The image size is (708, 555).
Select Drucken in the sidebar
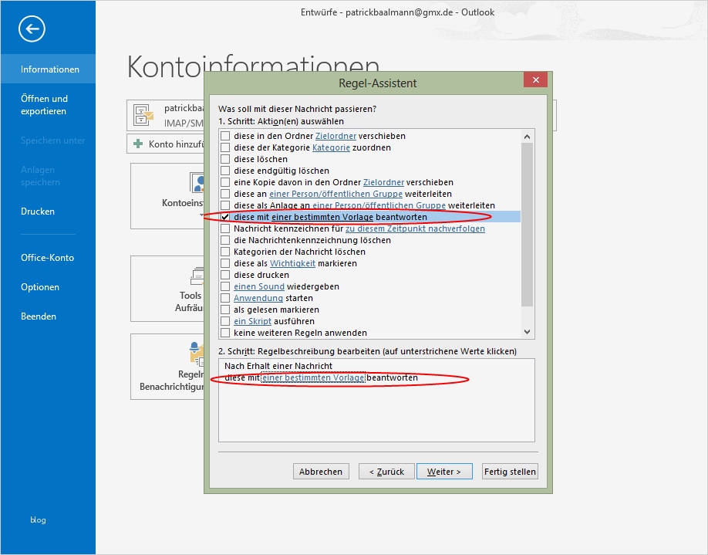tap(37, 211)
